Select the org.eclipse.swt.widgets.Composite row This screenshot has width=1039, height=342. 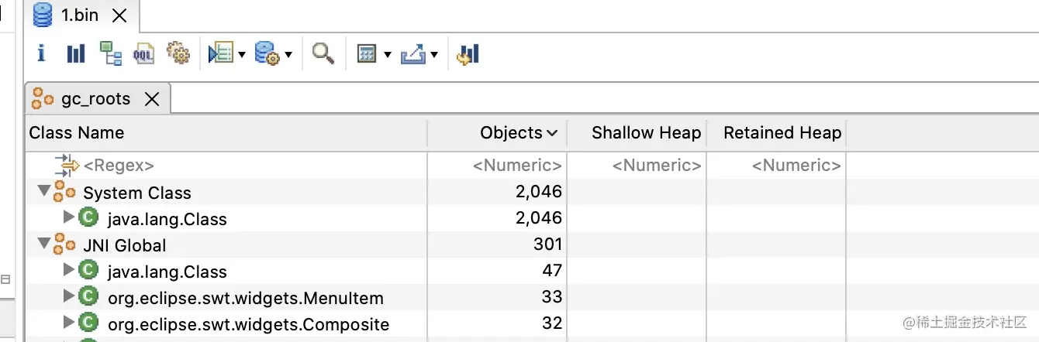(248, 324)
